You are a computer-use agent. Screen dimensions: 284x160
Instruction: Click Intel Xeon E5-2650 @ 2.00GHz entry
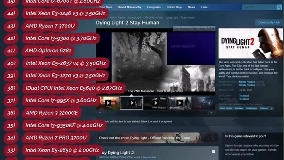(62, 150)
